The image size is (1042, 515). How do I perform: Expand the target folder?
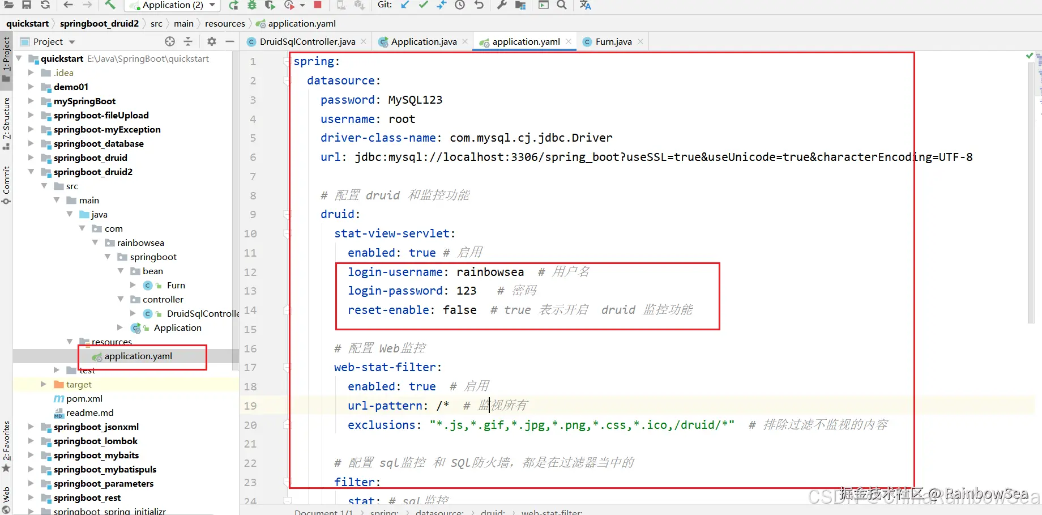pyautogui.click(x=44, y=384)
